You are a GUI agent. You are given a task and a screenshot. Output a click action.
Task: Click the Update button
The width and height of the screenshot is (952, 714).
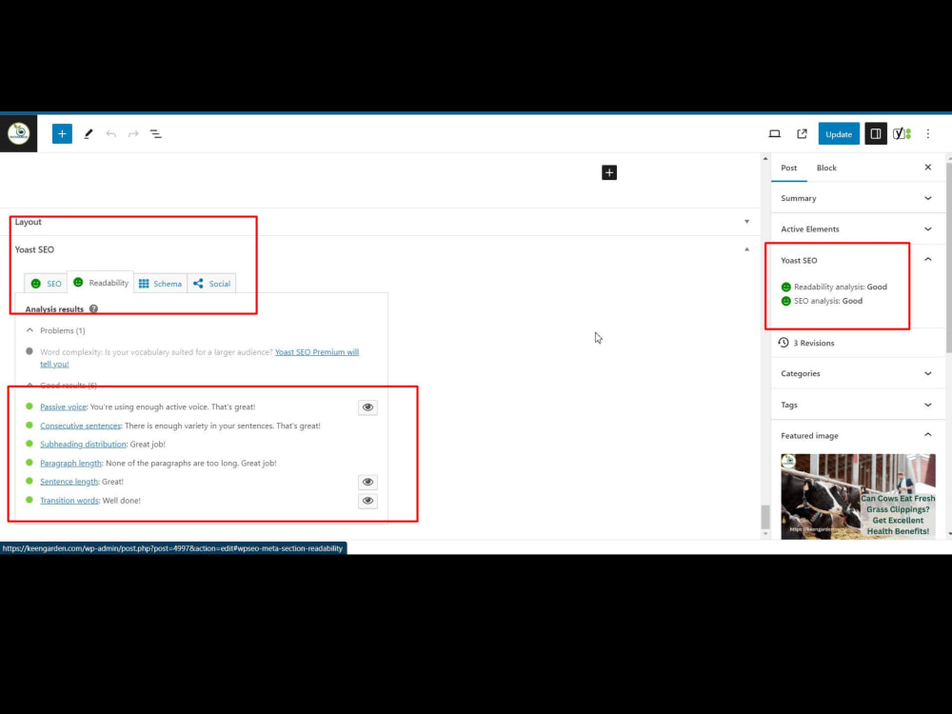[839, 133]
